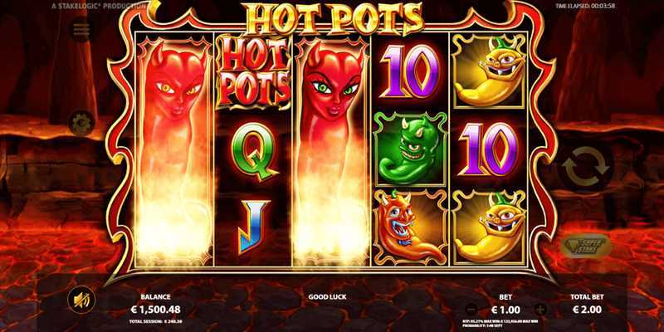This screenshot has width=664, height=332.
Task: Click the € 2.00 total bet value
Action: pyautogui.click(x=587, y=310)
